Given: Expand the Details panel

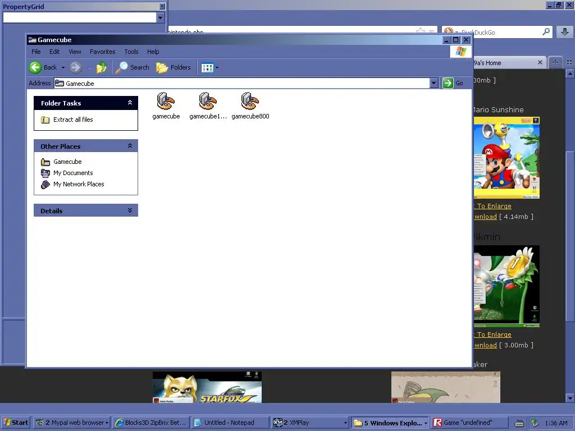Looking at the screenshot, I should pos(130,210).
